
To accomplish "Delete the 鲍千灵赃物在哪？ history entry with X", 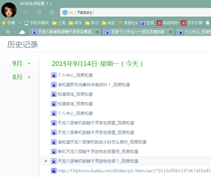I will point(46,161).
